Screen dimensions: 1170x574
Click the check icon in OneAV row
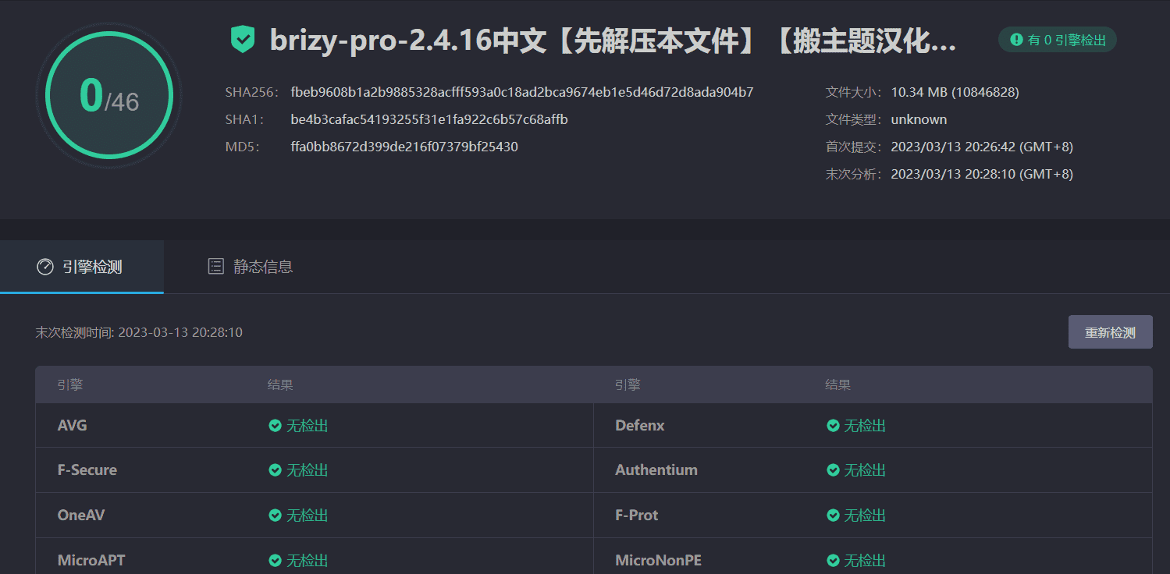275,516
